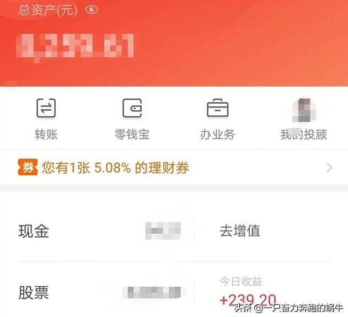Image resolution: width=348 pixels, height=317 pixels.
Task: Open the pixelated advisor avatar icon
Action: coord(304,110)
